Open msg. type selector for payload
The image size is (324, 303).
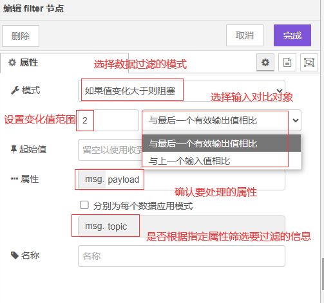(x=92, y=179)
